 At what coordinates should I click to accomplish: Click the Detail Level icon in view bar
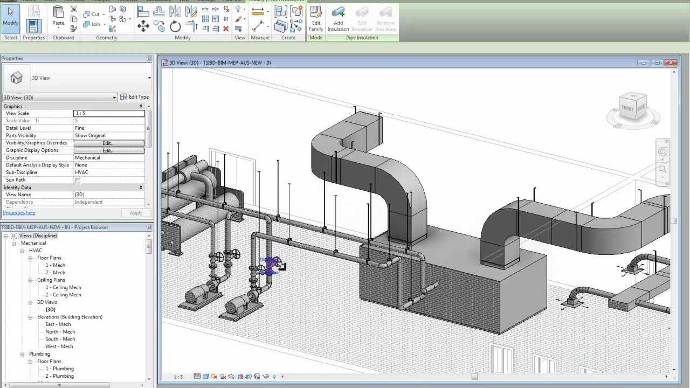pos(197,377)
